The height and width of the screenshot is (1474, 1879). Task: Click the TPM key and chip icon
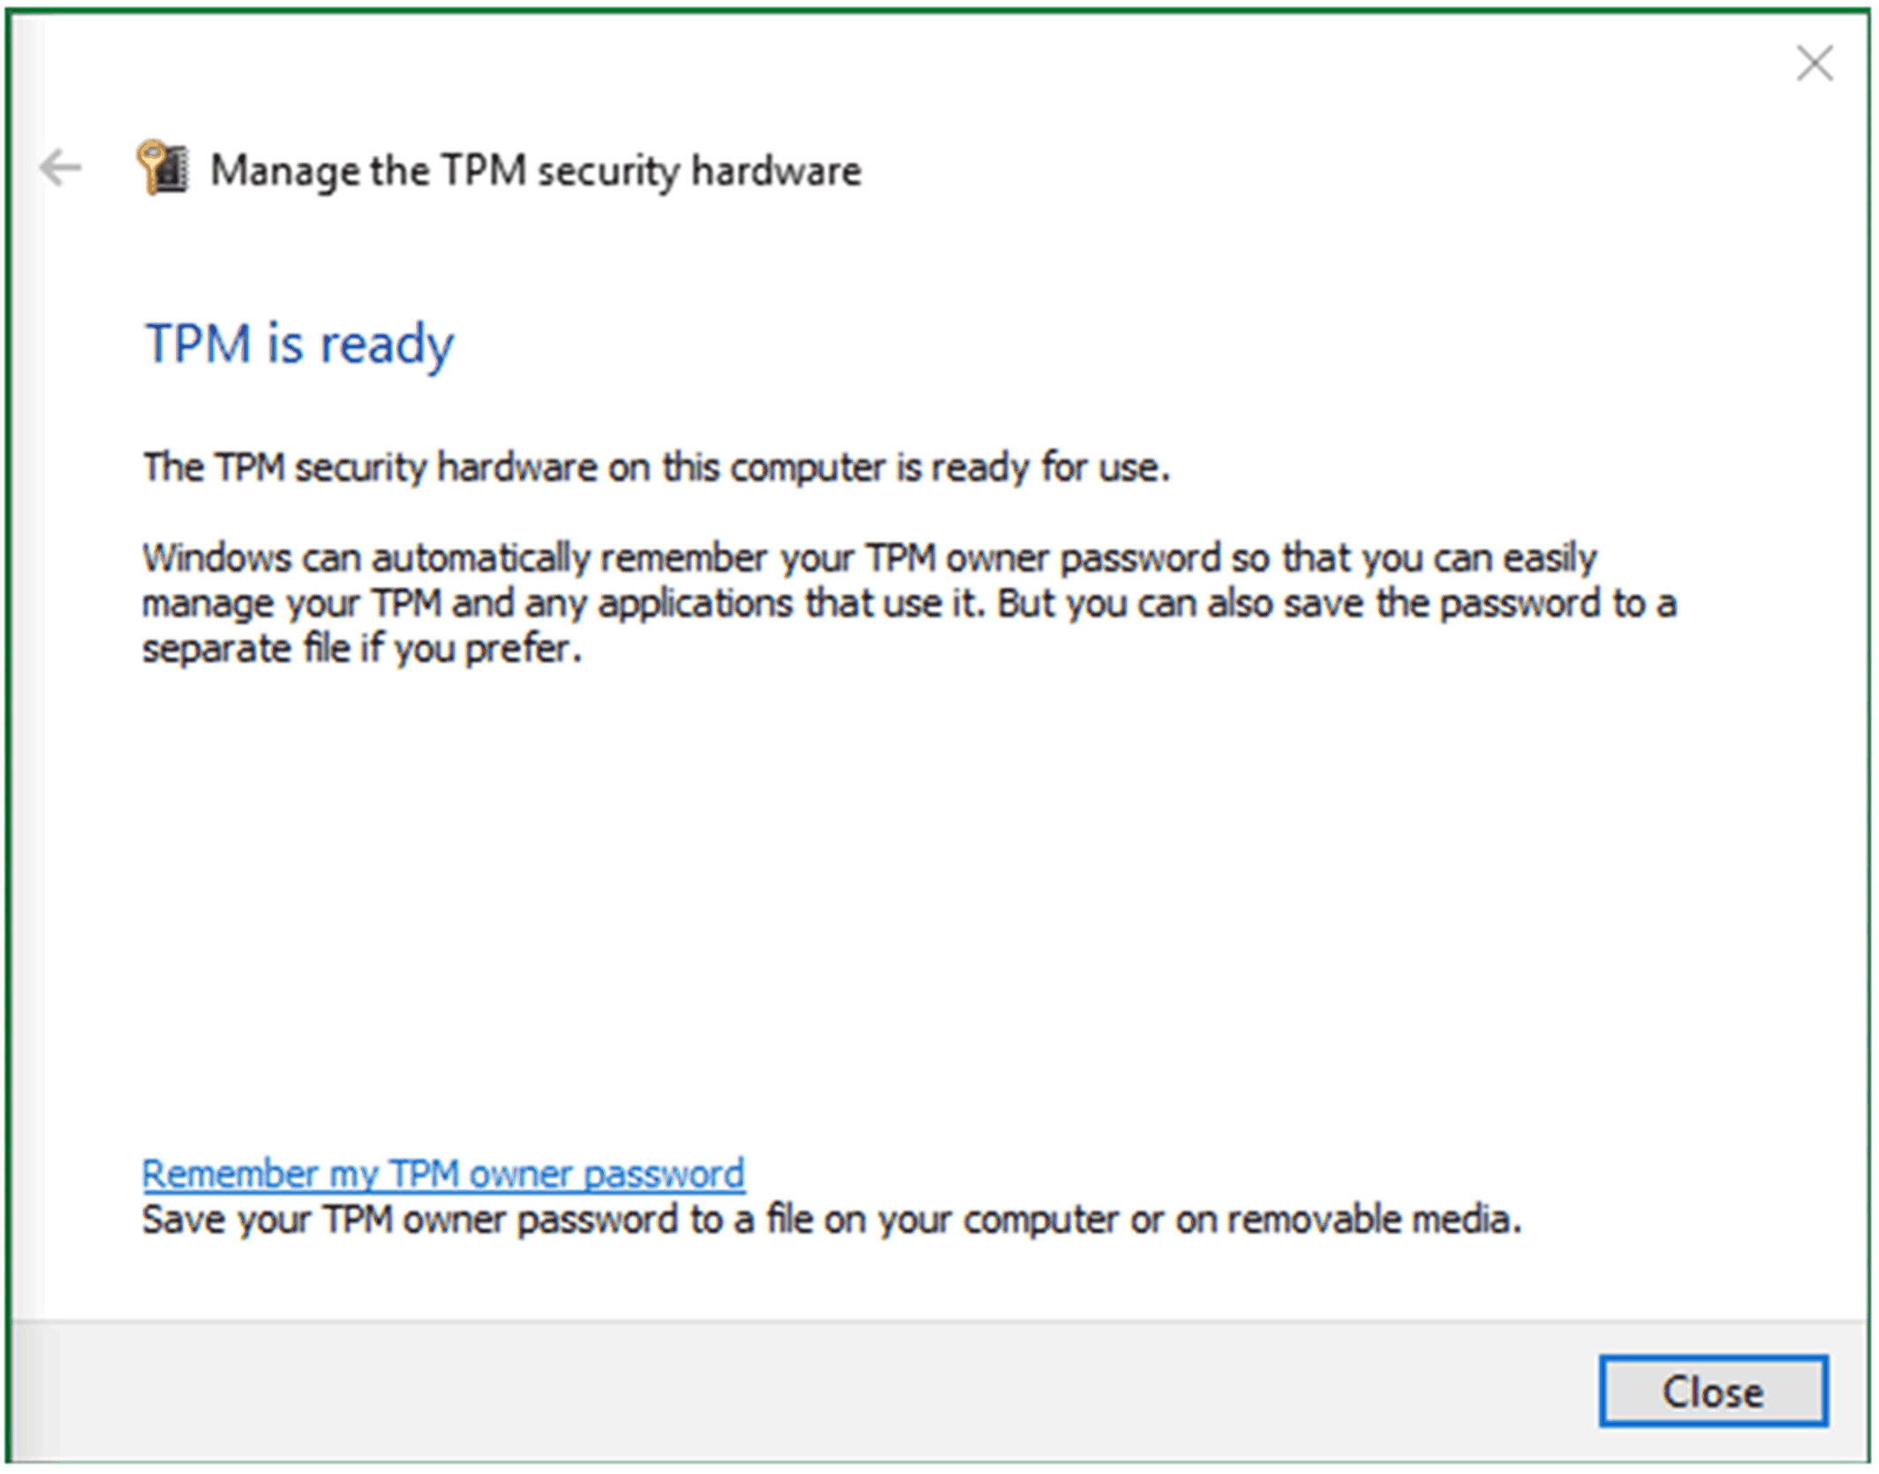162,167
